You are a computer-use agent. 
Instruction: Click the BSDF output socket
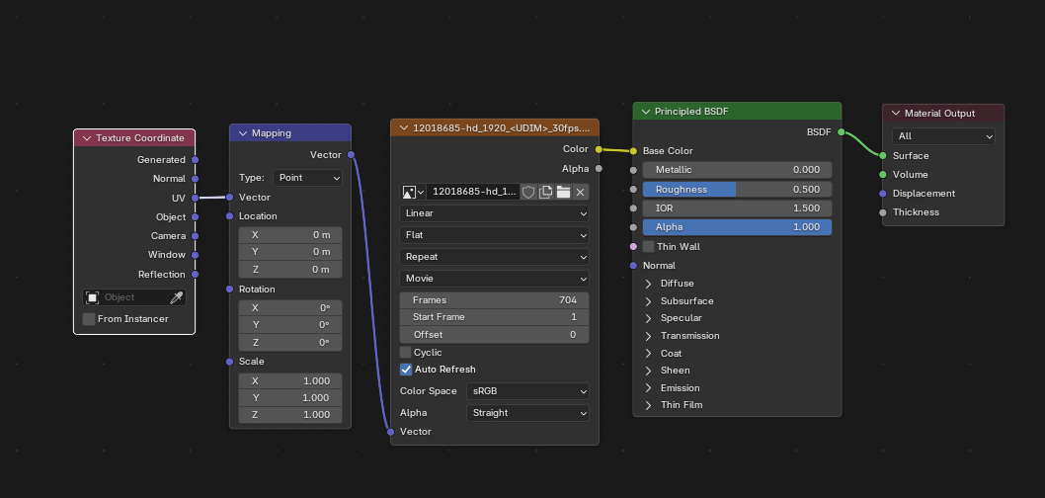pos(842,132)
